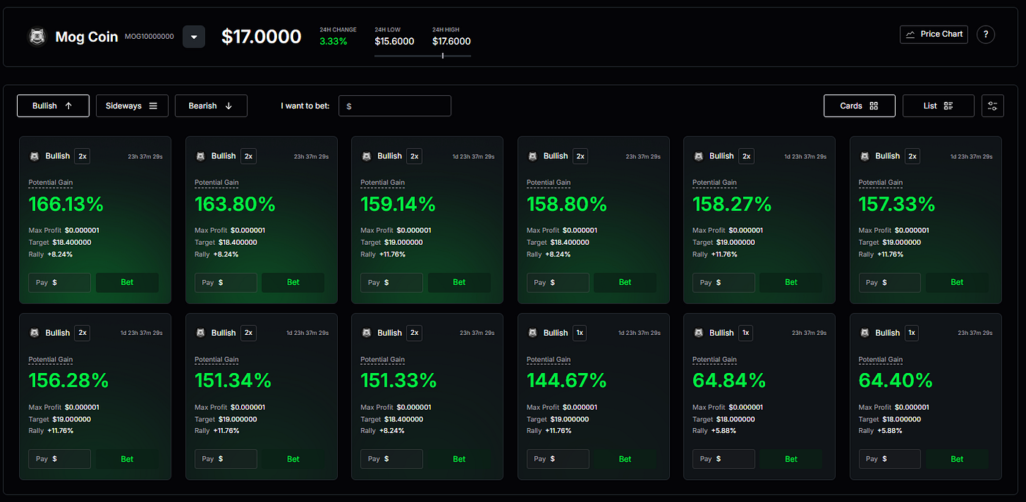Click the 3.33% 24H change value

click(333, 41)
